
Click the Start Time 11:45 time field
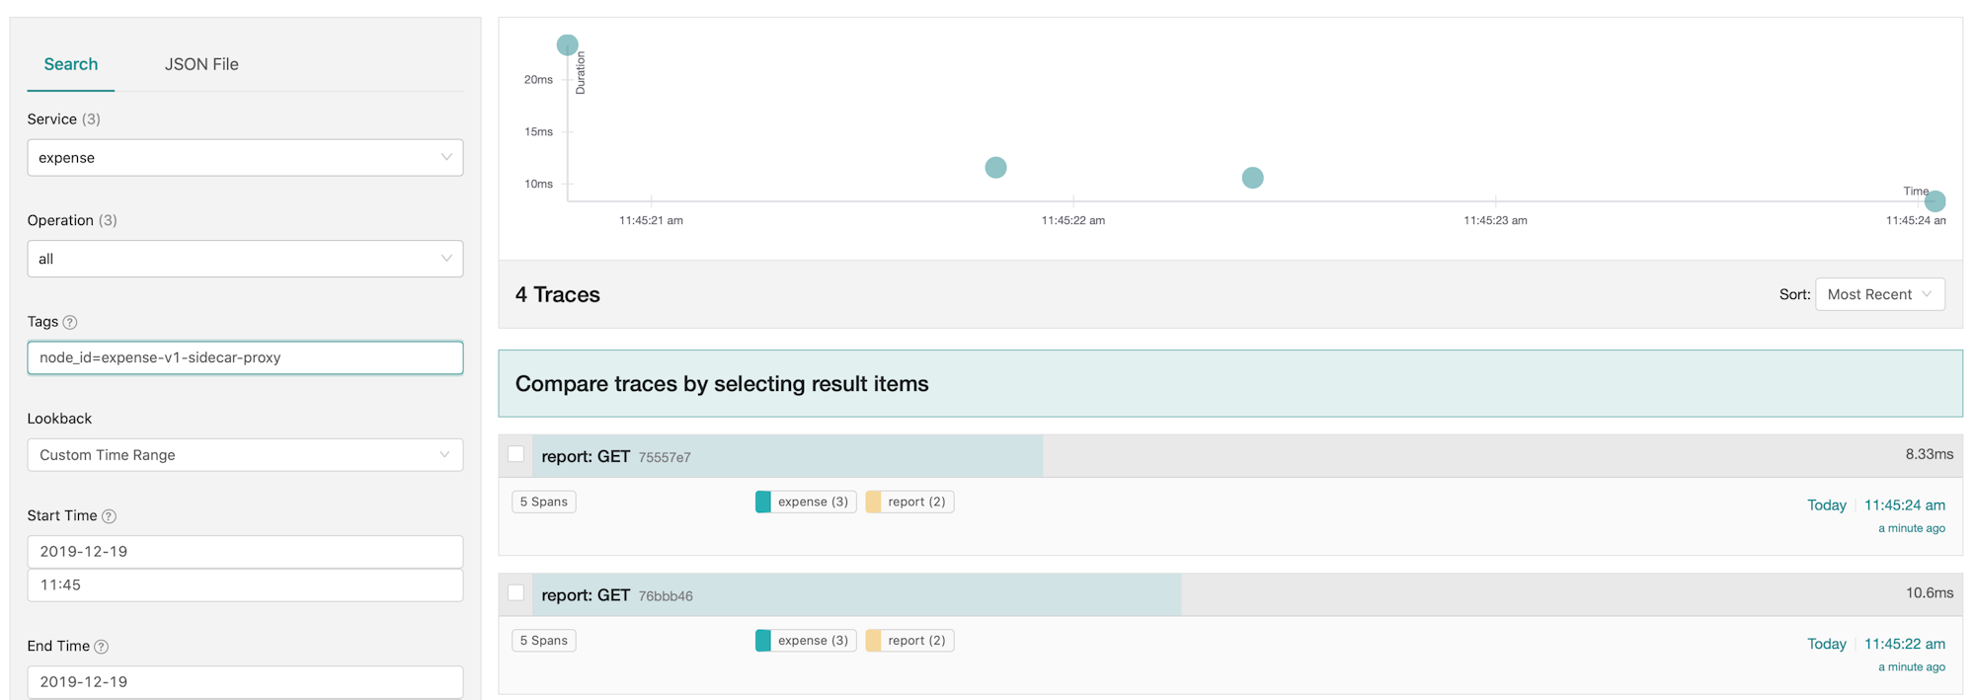245,584
